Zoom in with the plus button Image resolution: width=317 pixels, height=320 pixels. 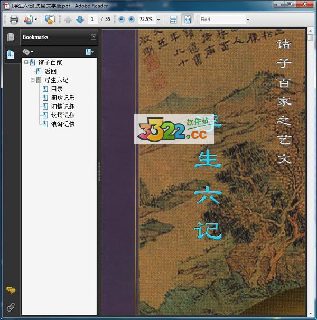pos(132,20)
